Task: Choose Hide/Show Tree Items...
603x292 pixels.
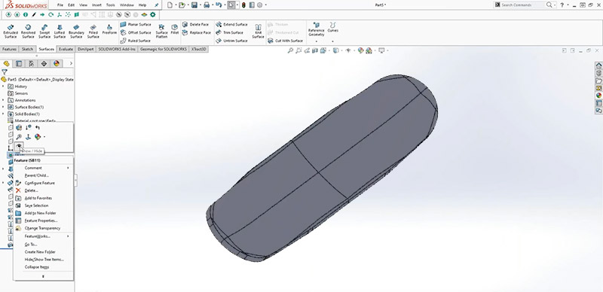Action: point(44,260)
